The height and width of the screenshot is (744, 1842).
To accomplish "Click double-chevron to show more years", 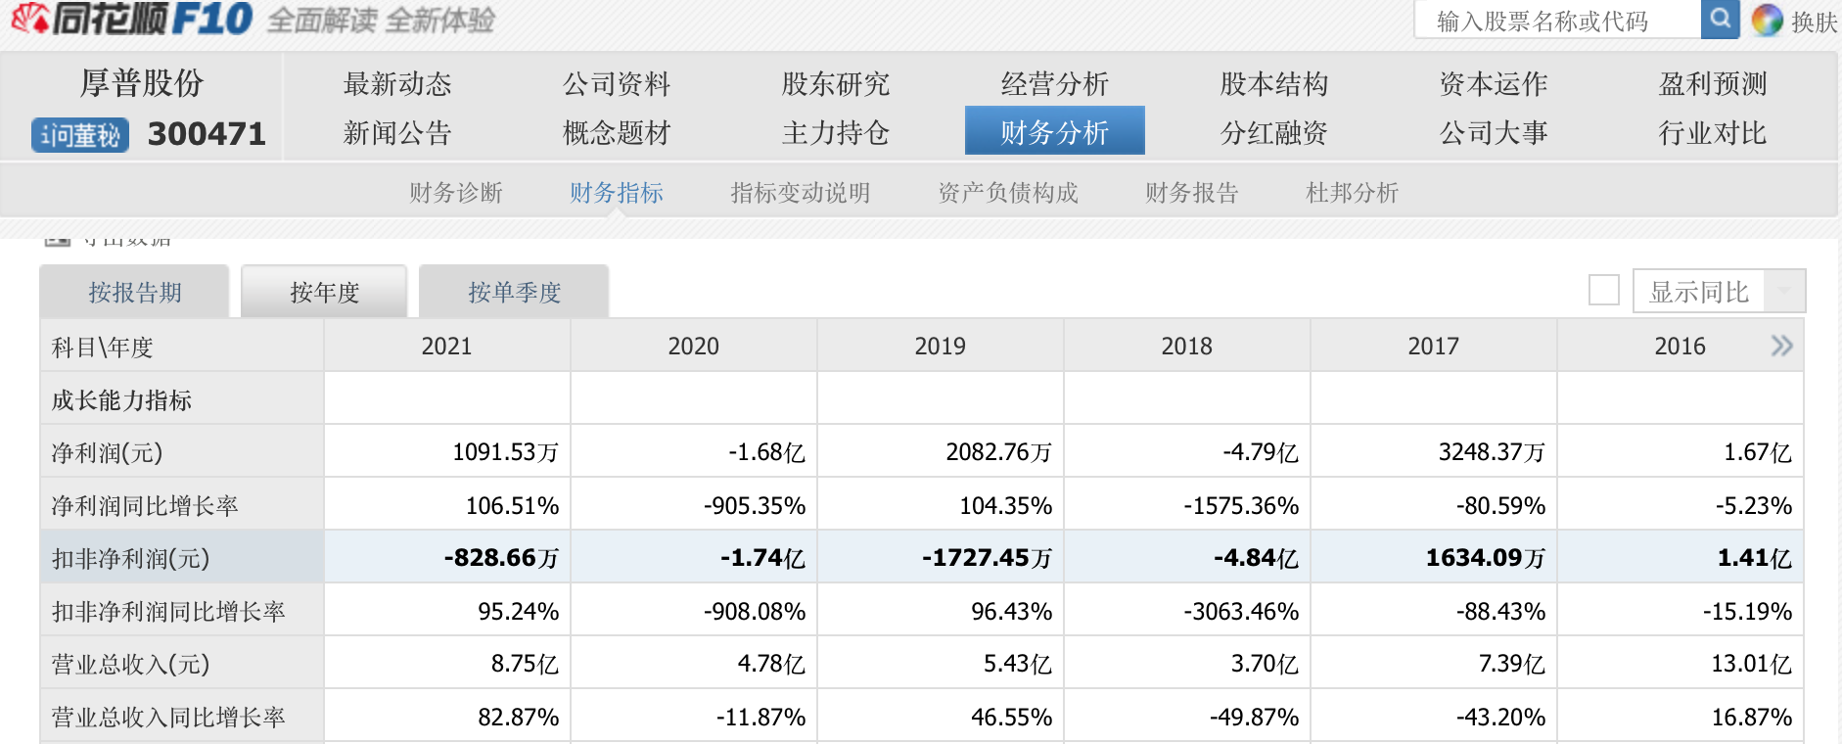I will pos(1781,346).
